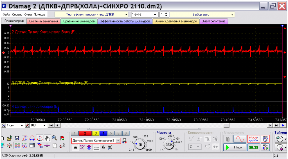Switch to Сравнение цилиндров tab
Viewport: 288px width, 159px height.
[79, 21]
